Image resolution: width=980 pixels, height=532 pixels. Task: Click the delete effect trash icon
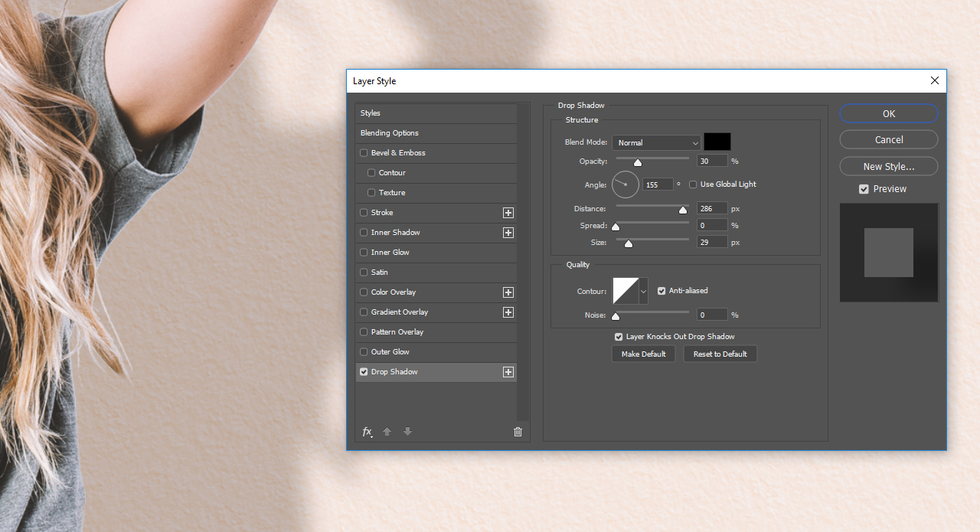click(x=518, y=432)
